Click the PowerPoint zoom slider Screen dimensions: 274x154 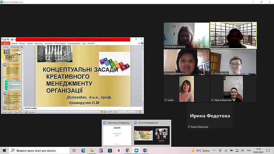coord(127,112)
